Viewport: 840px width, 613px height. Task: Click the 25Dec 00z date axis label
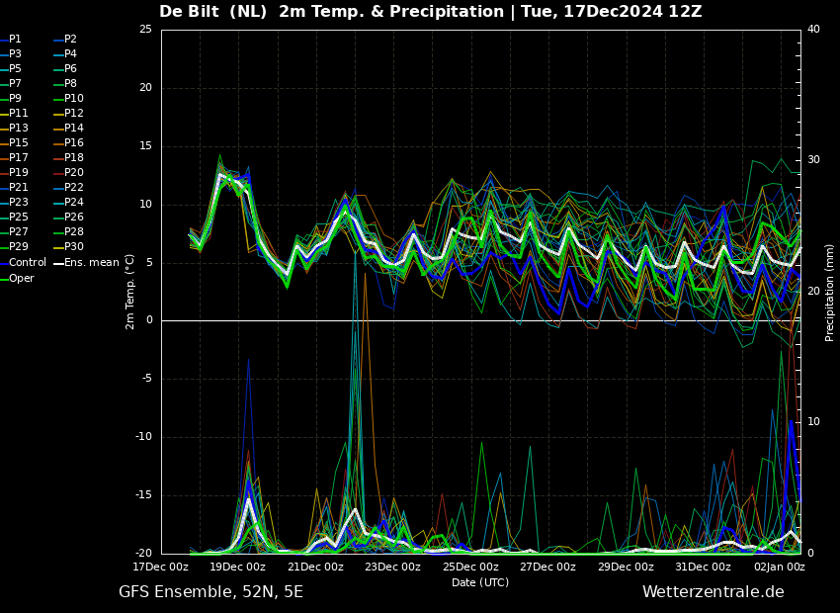pyautogui.click(x=471, y=567)
